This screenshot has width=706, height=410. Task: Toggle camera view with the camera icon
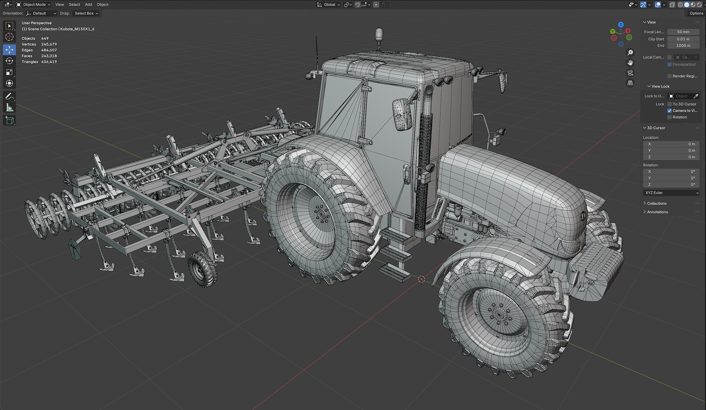point(630,73)
